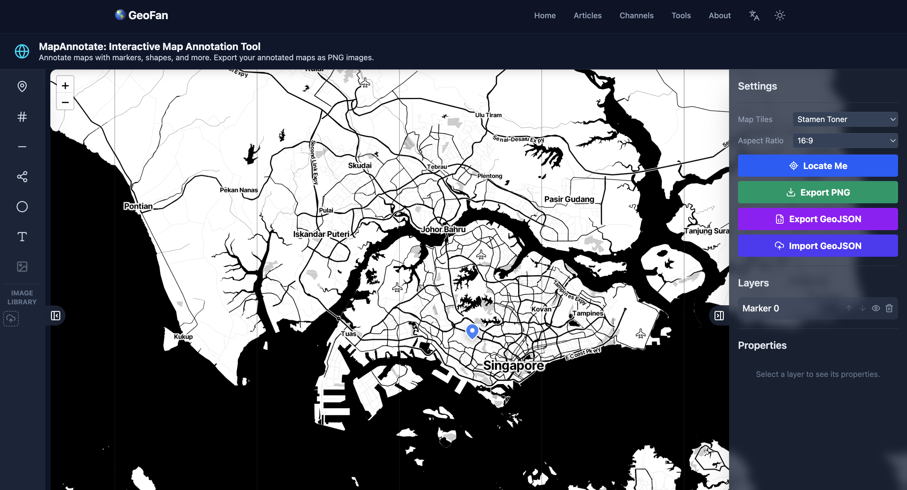Viewport: 907px width, 490px height.
Task: Select the polyline share-node tool
Action: pos(22,176)
